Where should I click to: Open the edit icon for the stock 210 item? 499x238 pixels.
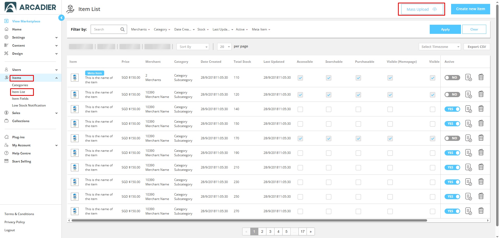[x=468, y=167]
